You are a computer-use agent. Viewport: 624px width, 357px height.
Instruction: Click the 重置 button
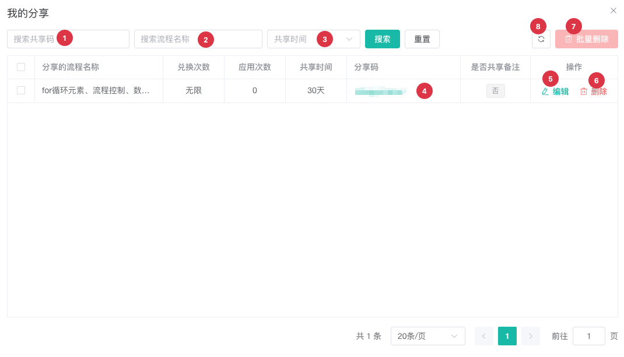pos(422,39)
